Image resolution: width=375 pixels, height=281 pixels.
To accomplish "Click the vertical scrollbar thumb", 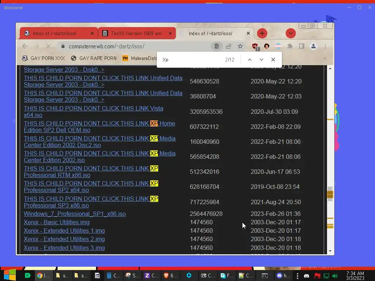I will tap(330, 194).
